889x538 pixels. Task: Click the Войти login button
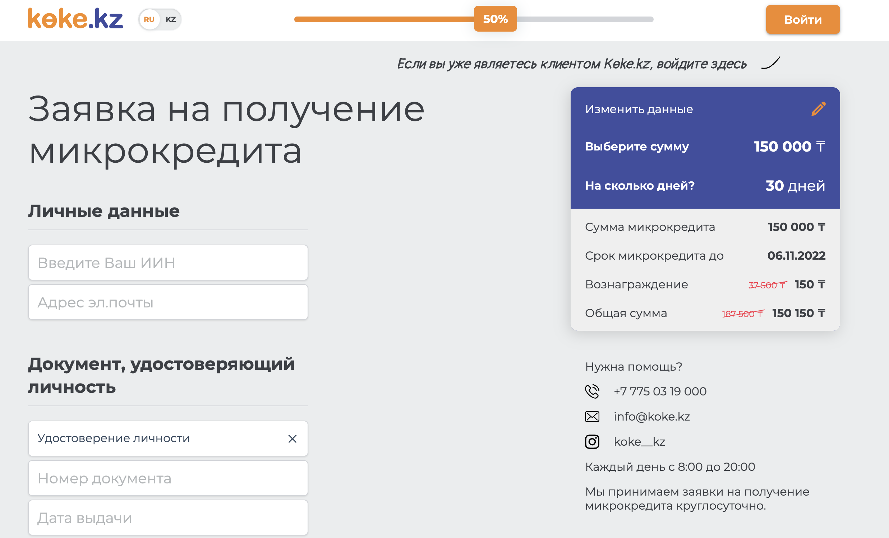803,19
